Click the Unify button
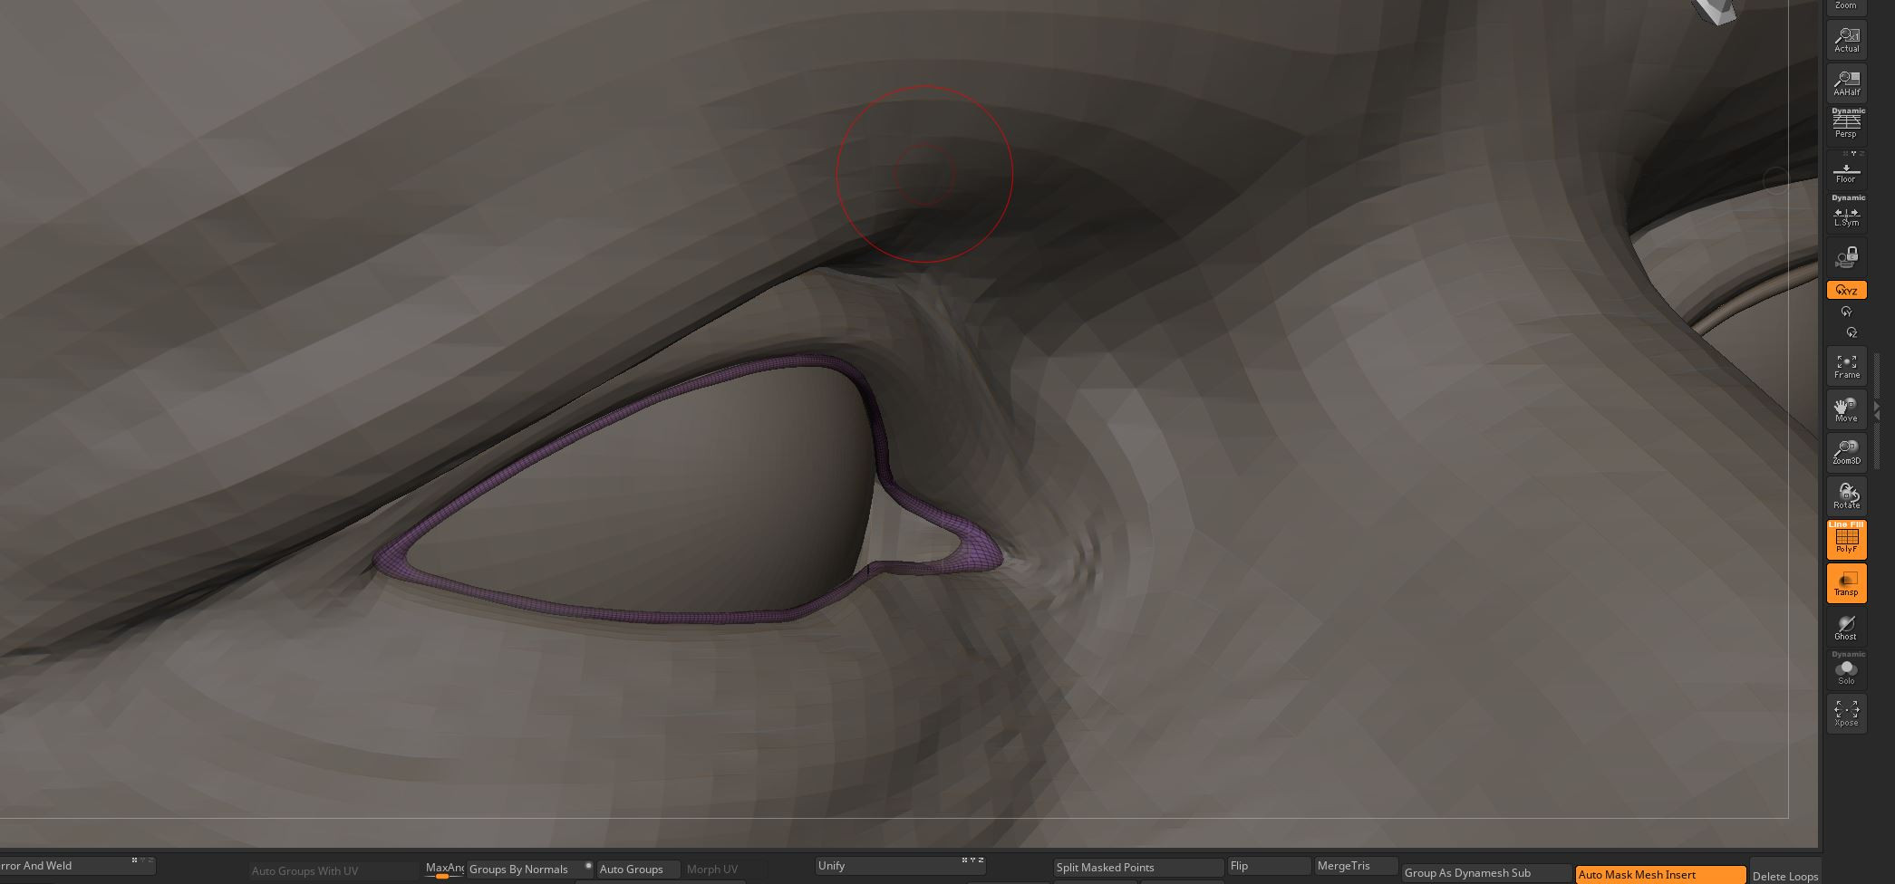This screenshot has width=1895, height=884. point(901,866)
